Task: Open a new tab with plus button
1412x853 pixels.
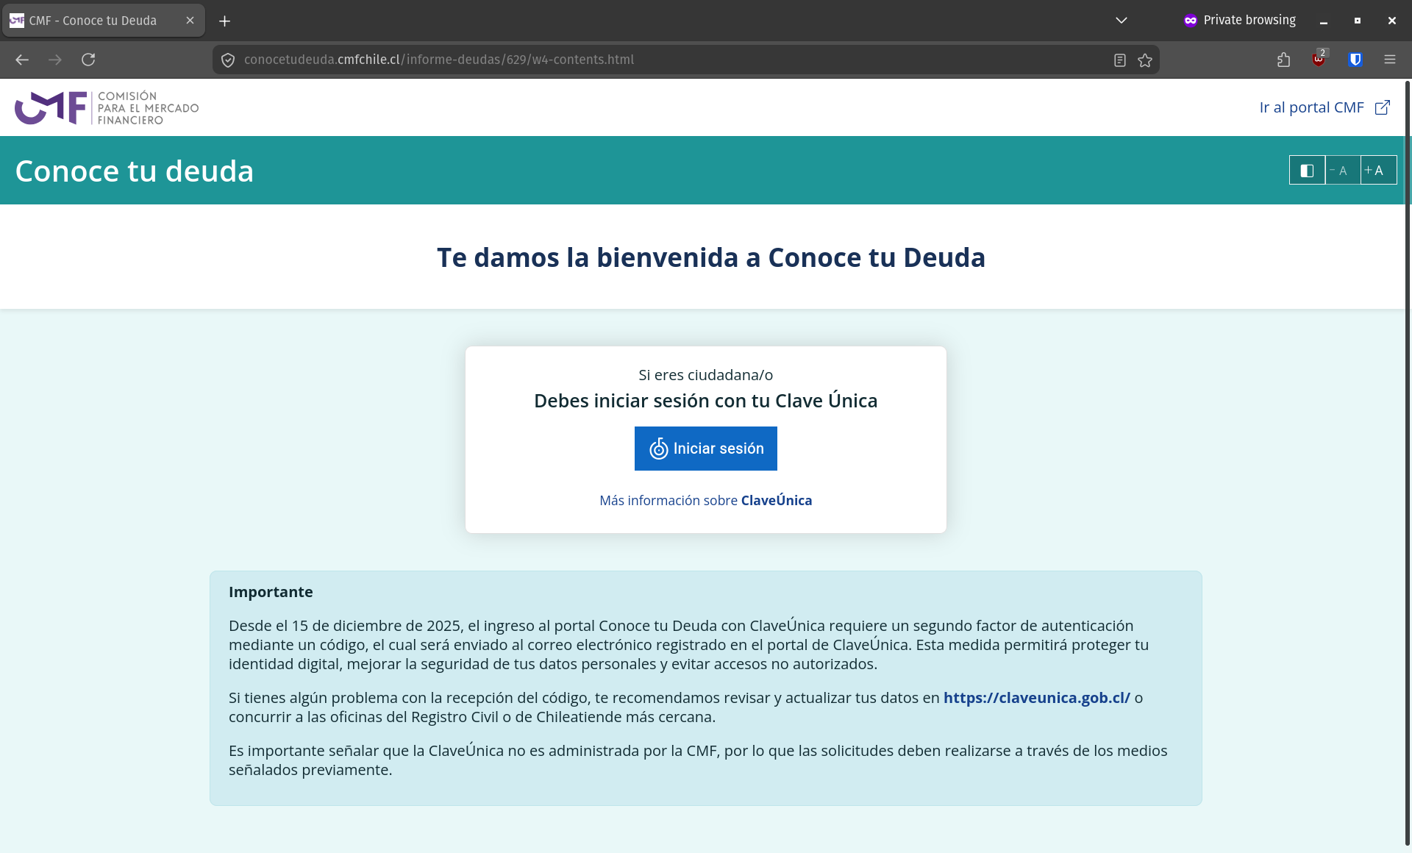Action: click(x=225, y=21)
